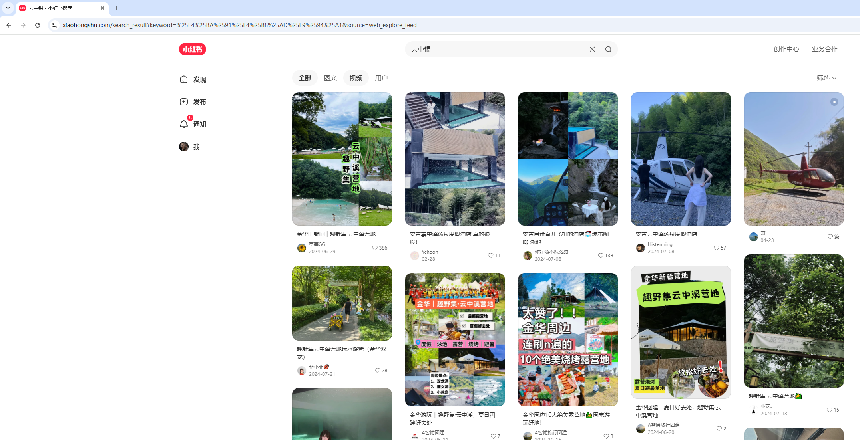Viewport: 860px width, 440px height.
Task: Like the post with 138 likes
Action: point(601,256)
